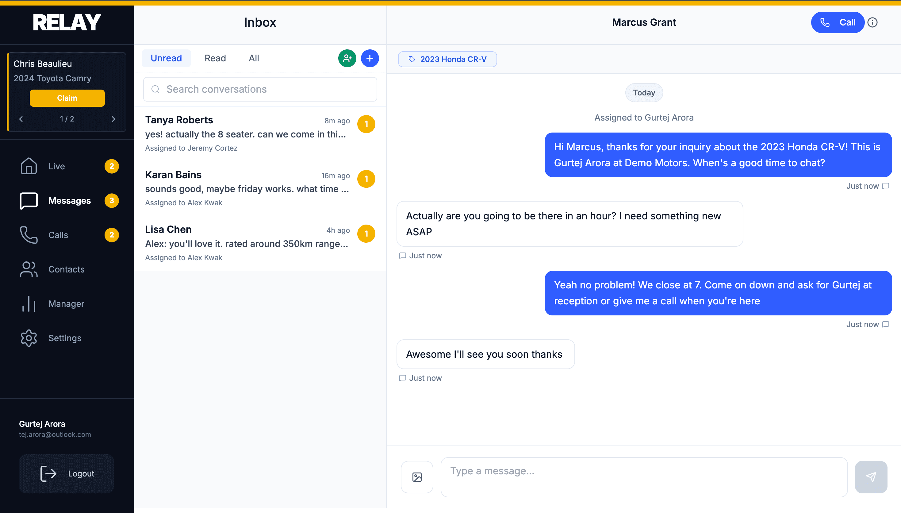Open the Manager dashboard

pyautogui.click(x=66, y=303)
